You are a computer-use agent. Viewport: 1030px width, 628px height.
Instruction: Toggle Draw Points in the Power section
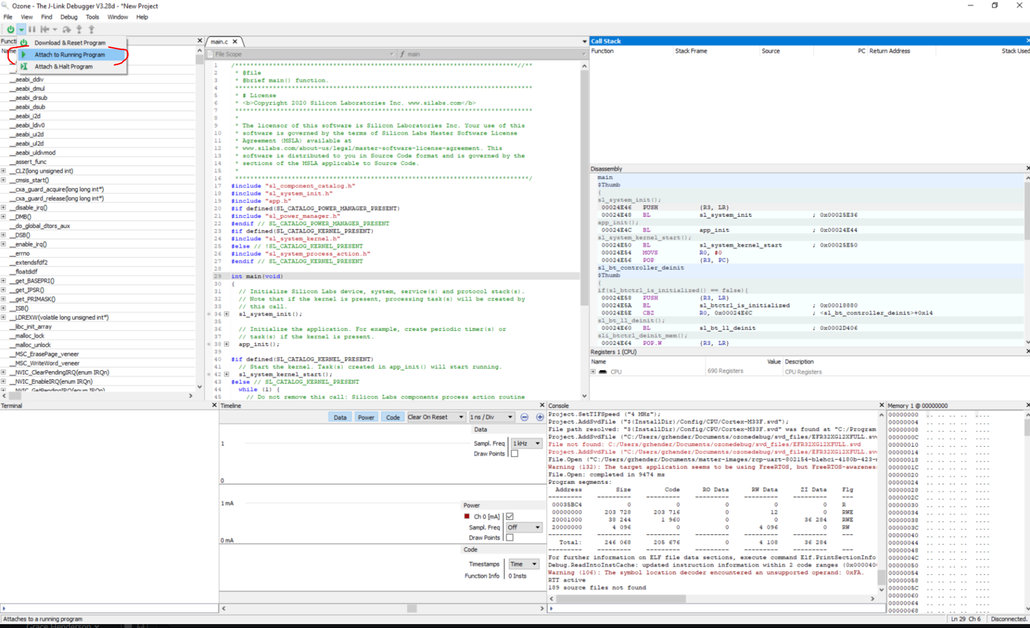(x=509, y=537)
